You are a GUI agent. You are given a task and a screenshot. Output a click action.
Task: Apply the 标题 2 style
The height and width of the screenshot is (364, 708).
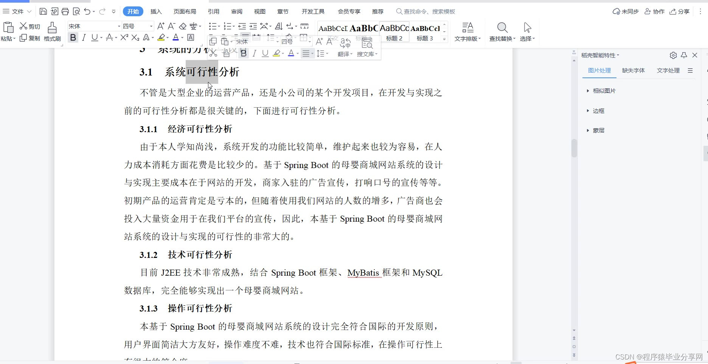point(394,32)
